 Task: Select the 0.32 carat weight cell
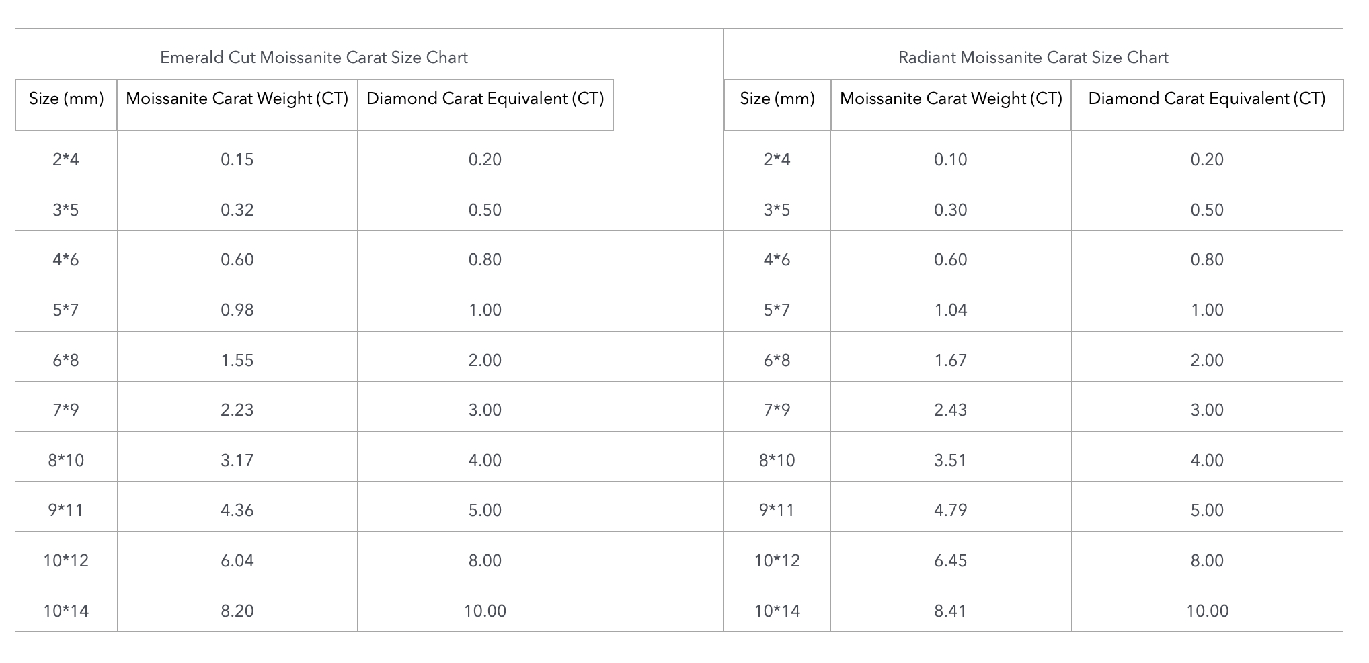coord(237,210)
